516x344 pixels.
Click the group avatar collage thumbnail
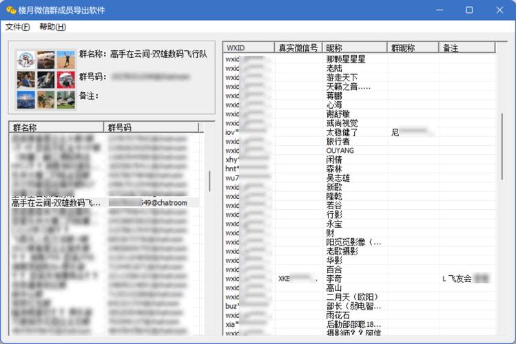[x=46, y=80]
